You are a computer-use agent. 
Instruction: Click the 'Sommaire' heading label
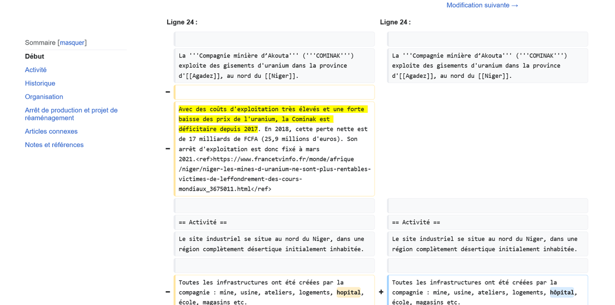(x=40, y=43)
